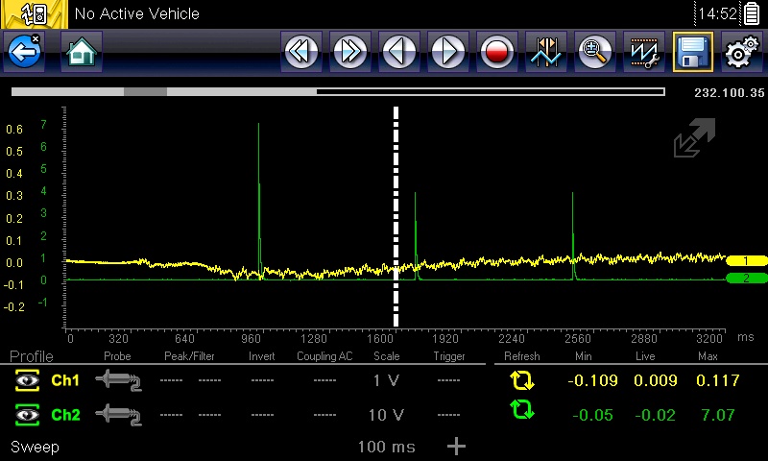Expand the graph with diagonal arrows icon

(694, 138)
